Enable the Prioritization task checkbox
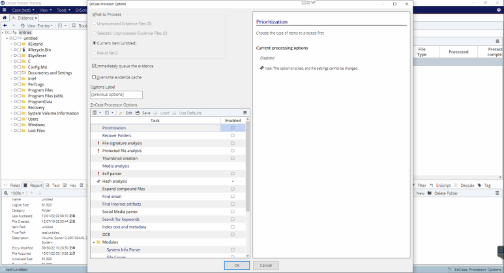 (x=233, y=128)
